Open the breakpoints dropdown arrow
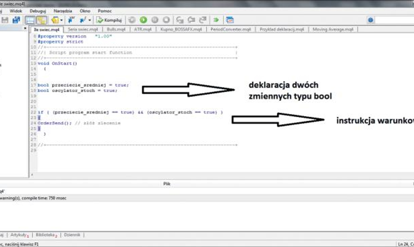 (x=89, y=20)
